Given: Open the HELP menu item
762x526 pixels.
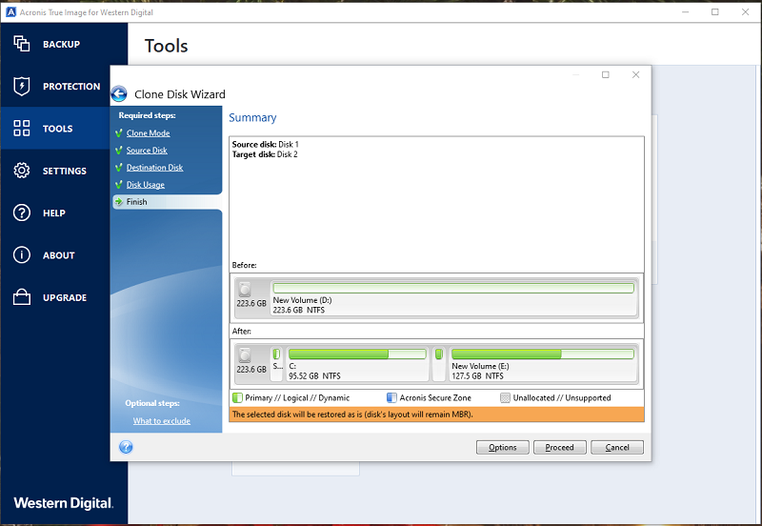Looking at the screenshot, I should (x=54, y=213).
